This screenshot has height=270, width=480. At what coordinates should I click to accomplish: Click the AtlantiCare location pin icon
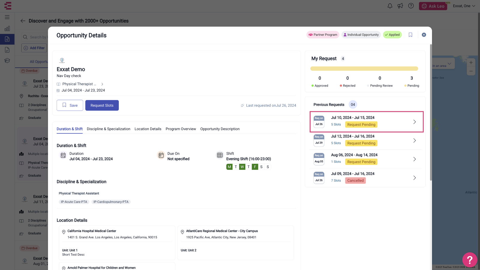point(182,232)
